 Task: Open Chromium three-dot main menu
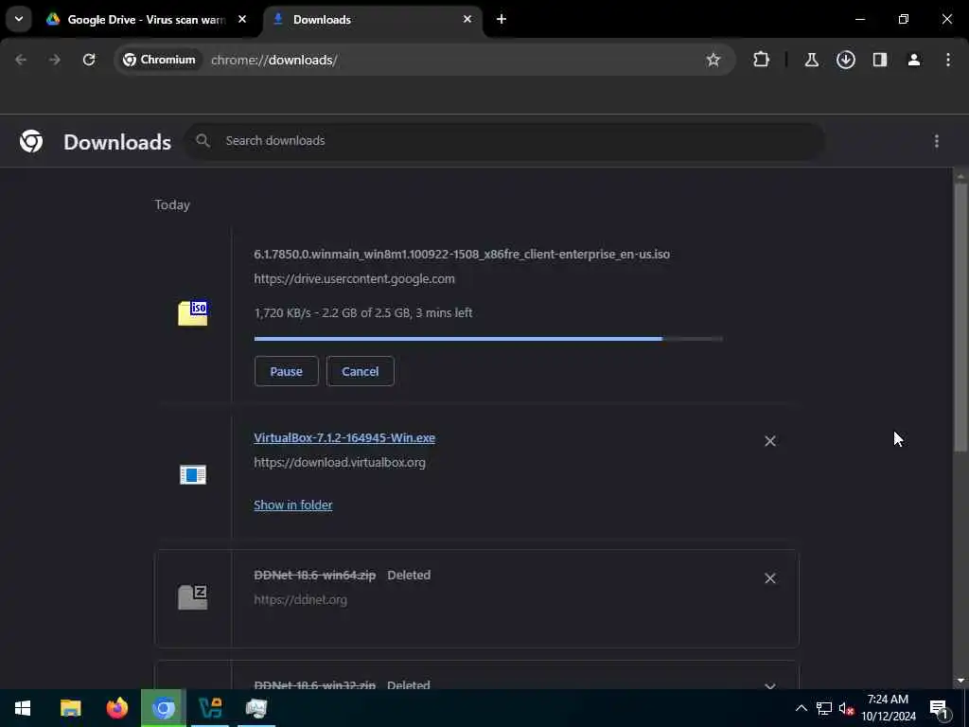coord(948,60)
